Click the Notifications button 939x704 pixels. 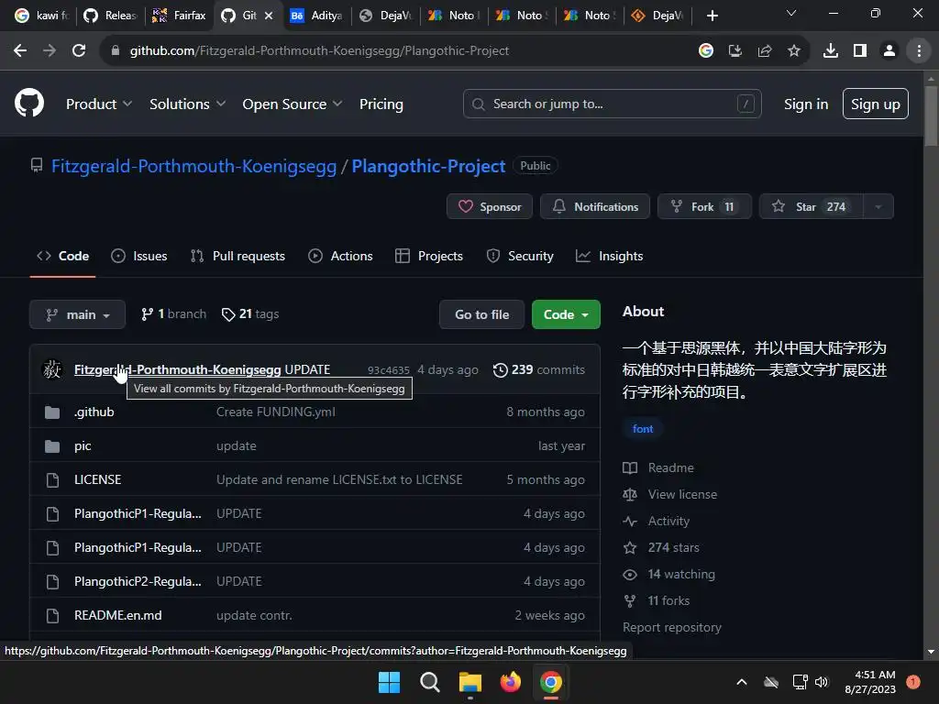(594, 206)
